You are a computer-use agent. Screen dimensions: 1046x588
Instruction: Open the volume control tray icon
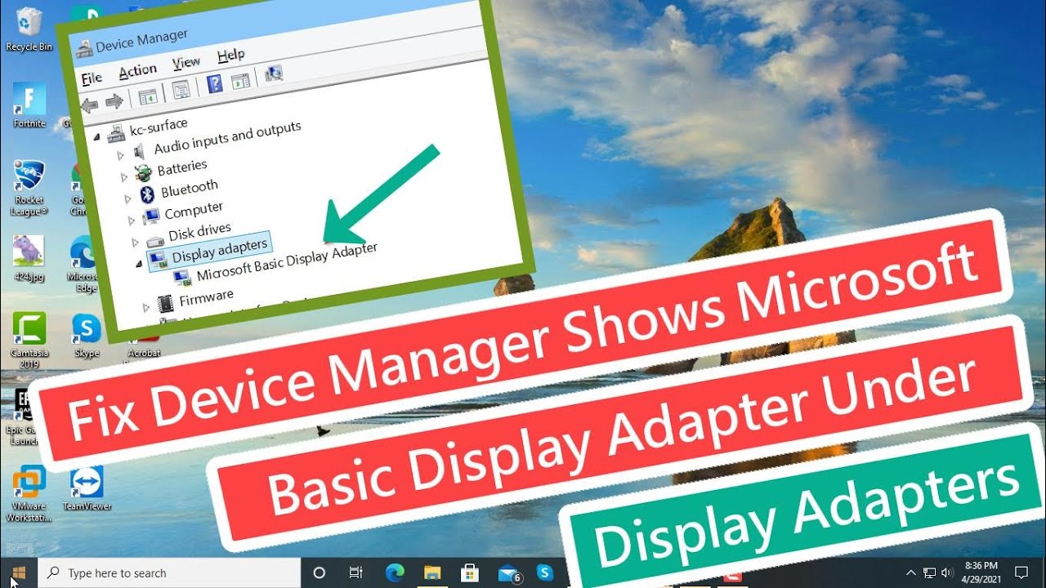pyautogui.click(x=947, y=572)
